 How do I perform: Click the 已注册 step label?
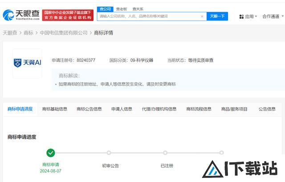click(x=167, y=166)
